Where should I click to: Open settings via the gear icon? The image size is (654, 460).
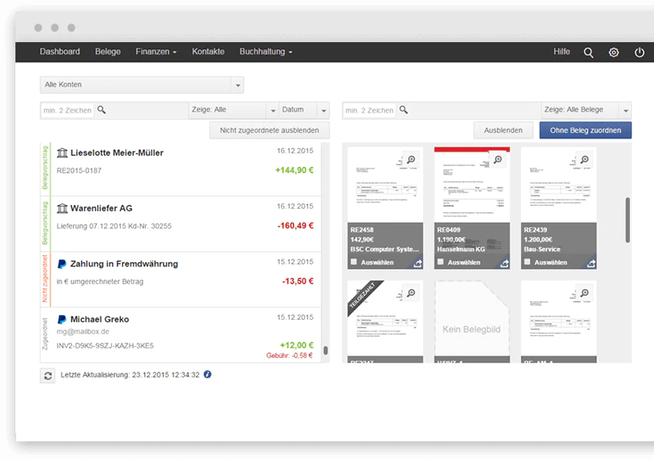(613, 53)
